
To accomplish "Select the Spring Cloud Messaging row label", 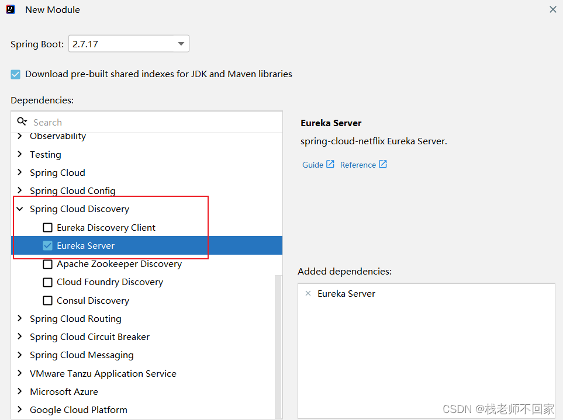I will (81, 355).
